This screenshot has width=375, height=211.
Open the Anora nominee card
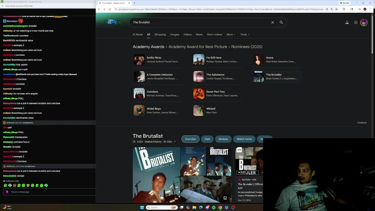coord(277,59)
